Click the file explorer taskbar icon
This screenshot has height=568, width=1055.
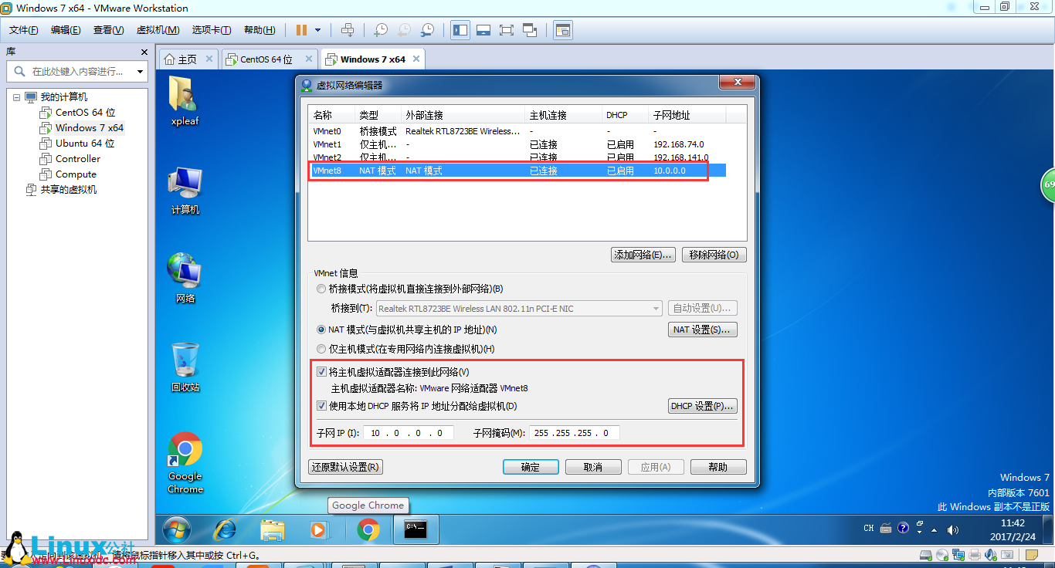click(273, 530)
